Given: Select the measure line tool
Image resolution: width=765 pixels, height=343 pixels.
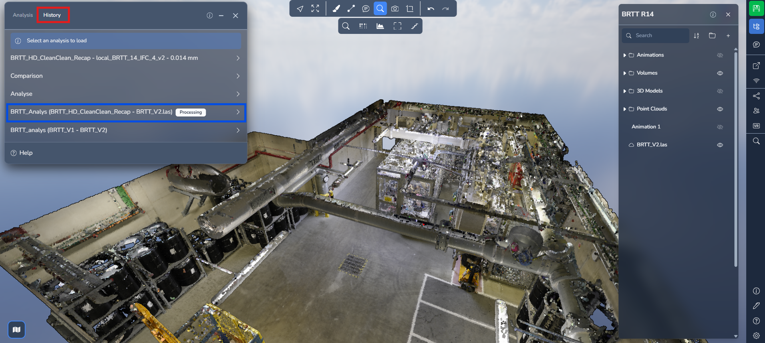Looking at the screenshot, I should [351, 9].
